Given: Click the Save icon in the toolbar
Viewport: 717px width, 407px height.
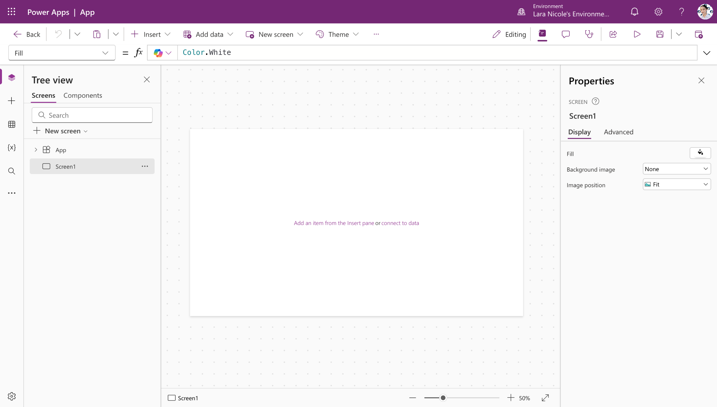Looking at the screenshot, I should pos(660,34).
